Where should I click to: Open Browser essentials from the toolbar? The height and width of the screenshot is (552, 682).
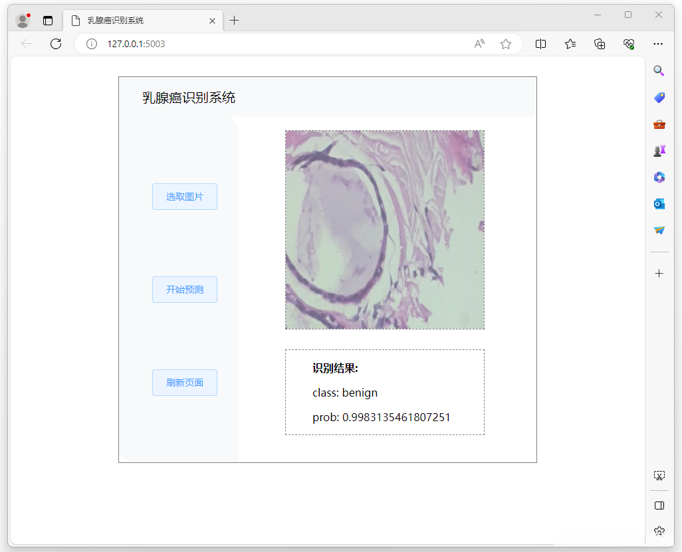[629, 44]
